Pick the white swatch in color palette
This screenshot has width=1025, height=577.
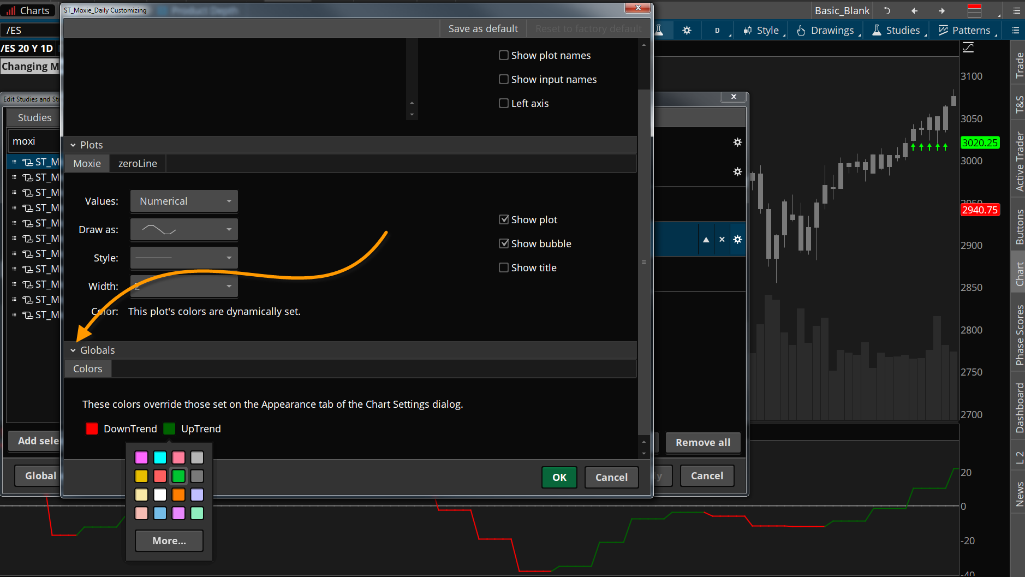pyautogui.click(x=160, y=495)
